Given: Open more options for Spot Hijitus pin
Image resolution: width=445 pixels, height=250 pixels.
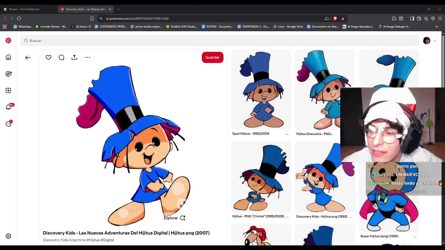Looking at the screenshot, I should (x=287, y=134).
